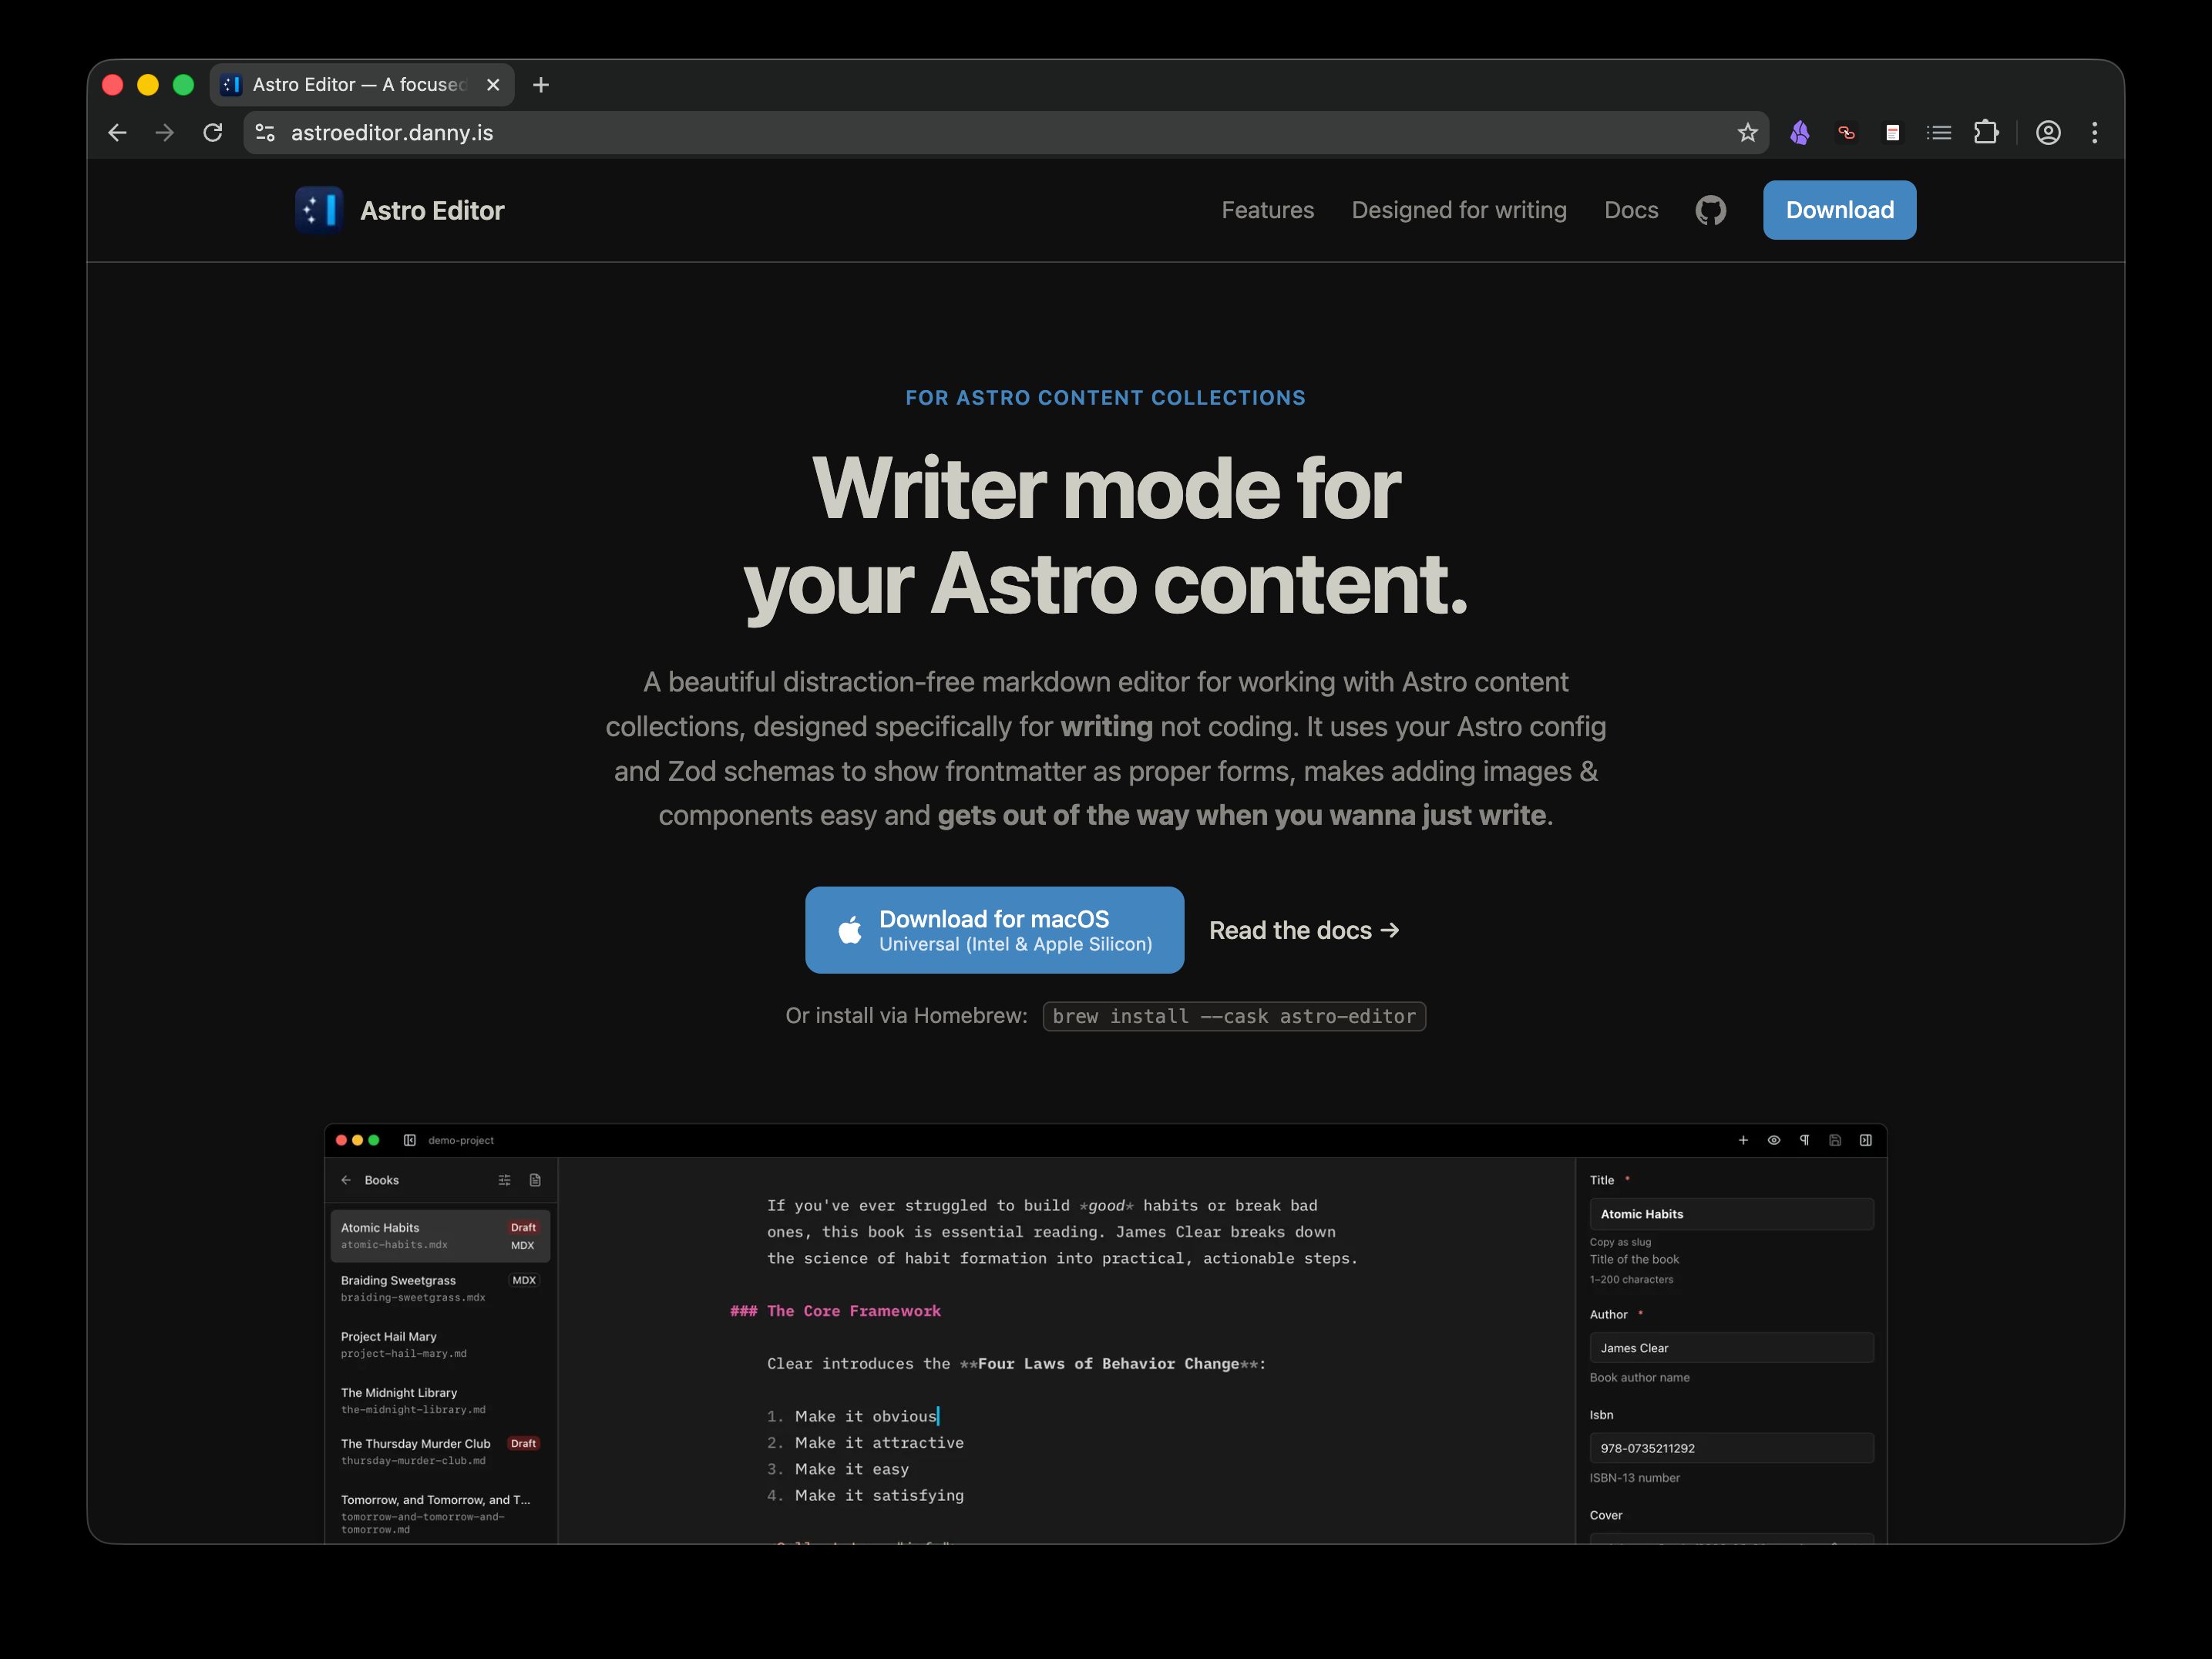Click the Isbn field 978-0735211292
The image size is (2212, 1659).
[x=1732, y=1448]
